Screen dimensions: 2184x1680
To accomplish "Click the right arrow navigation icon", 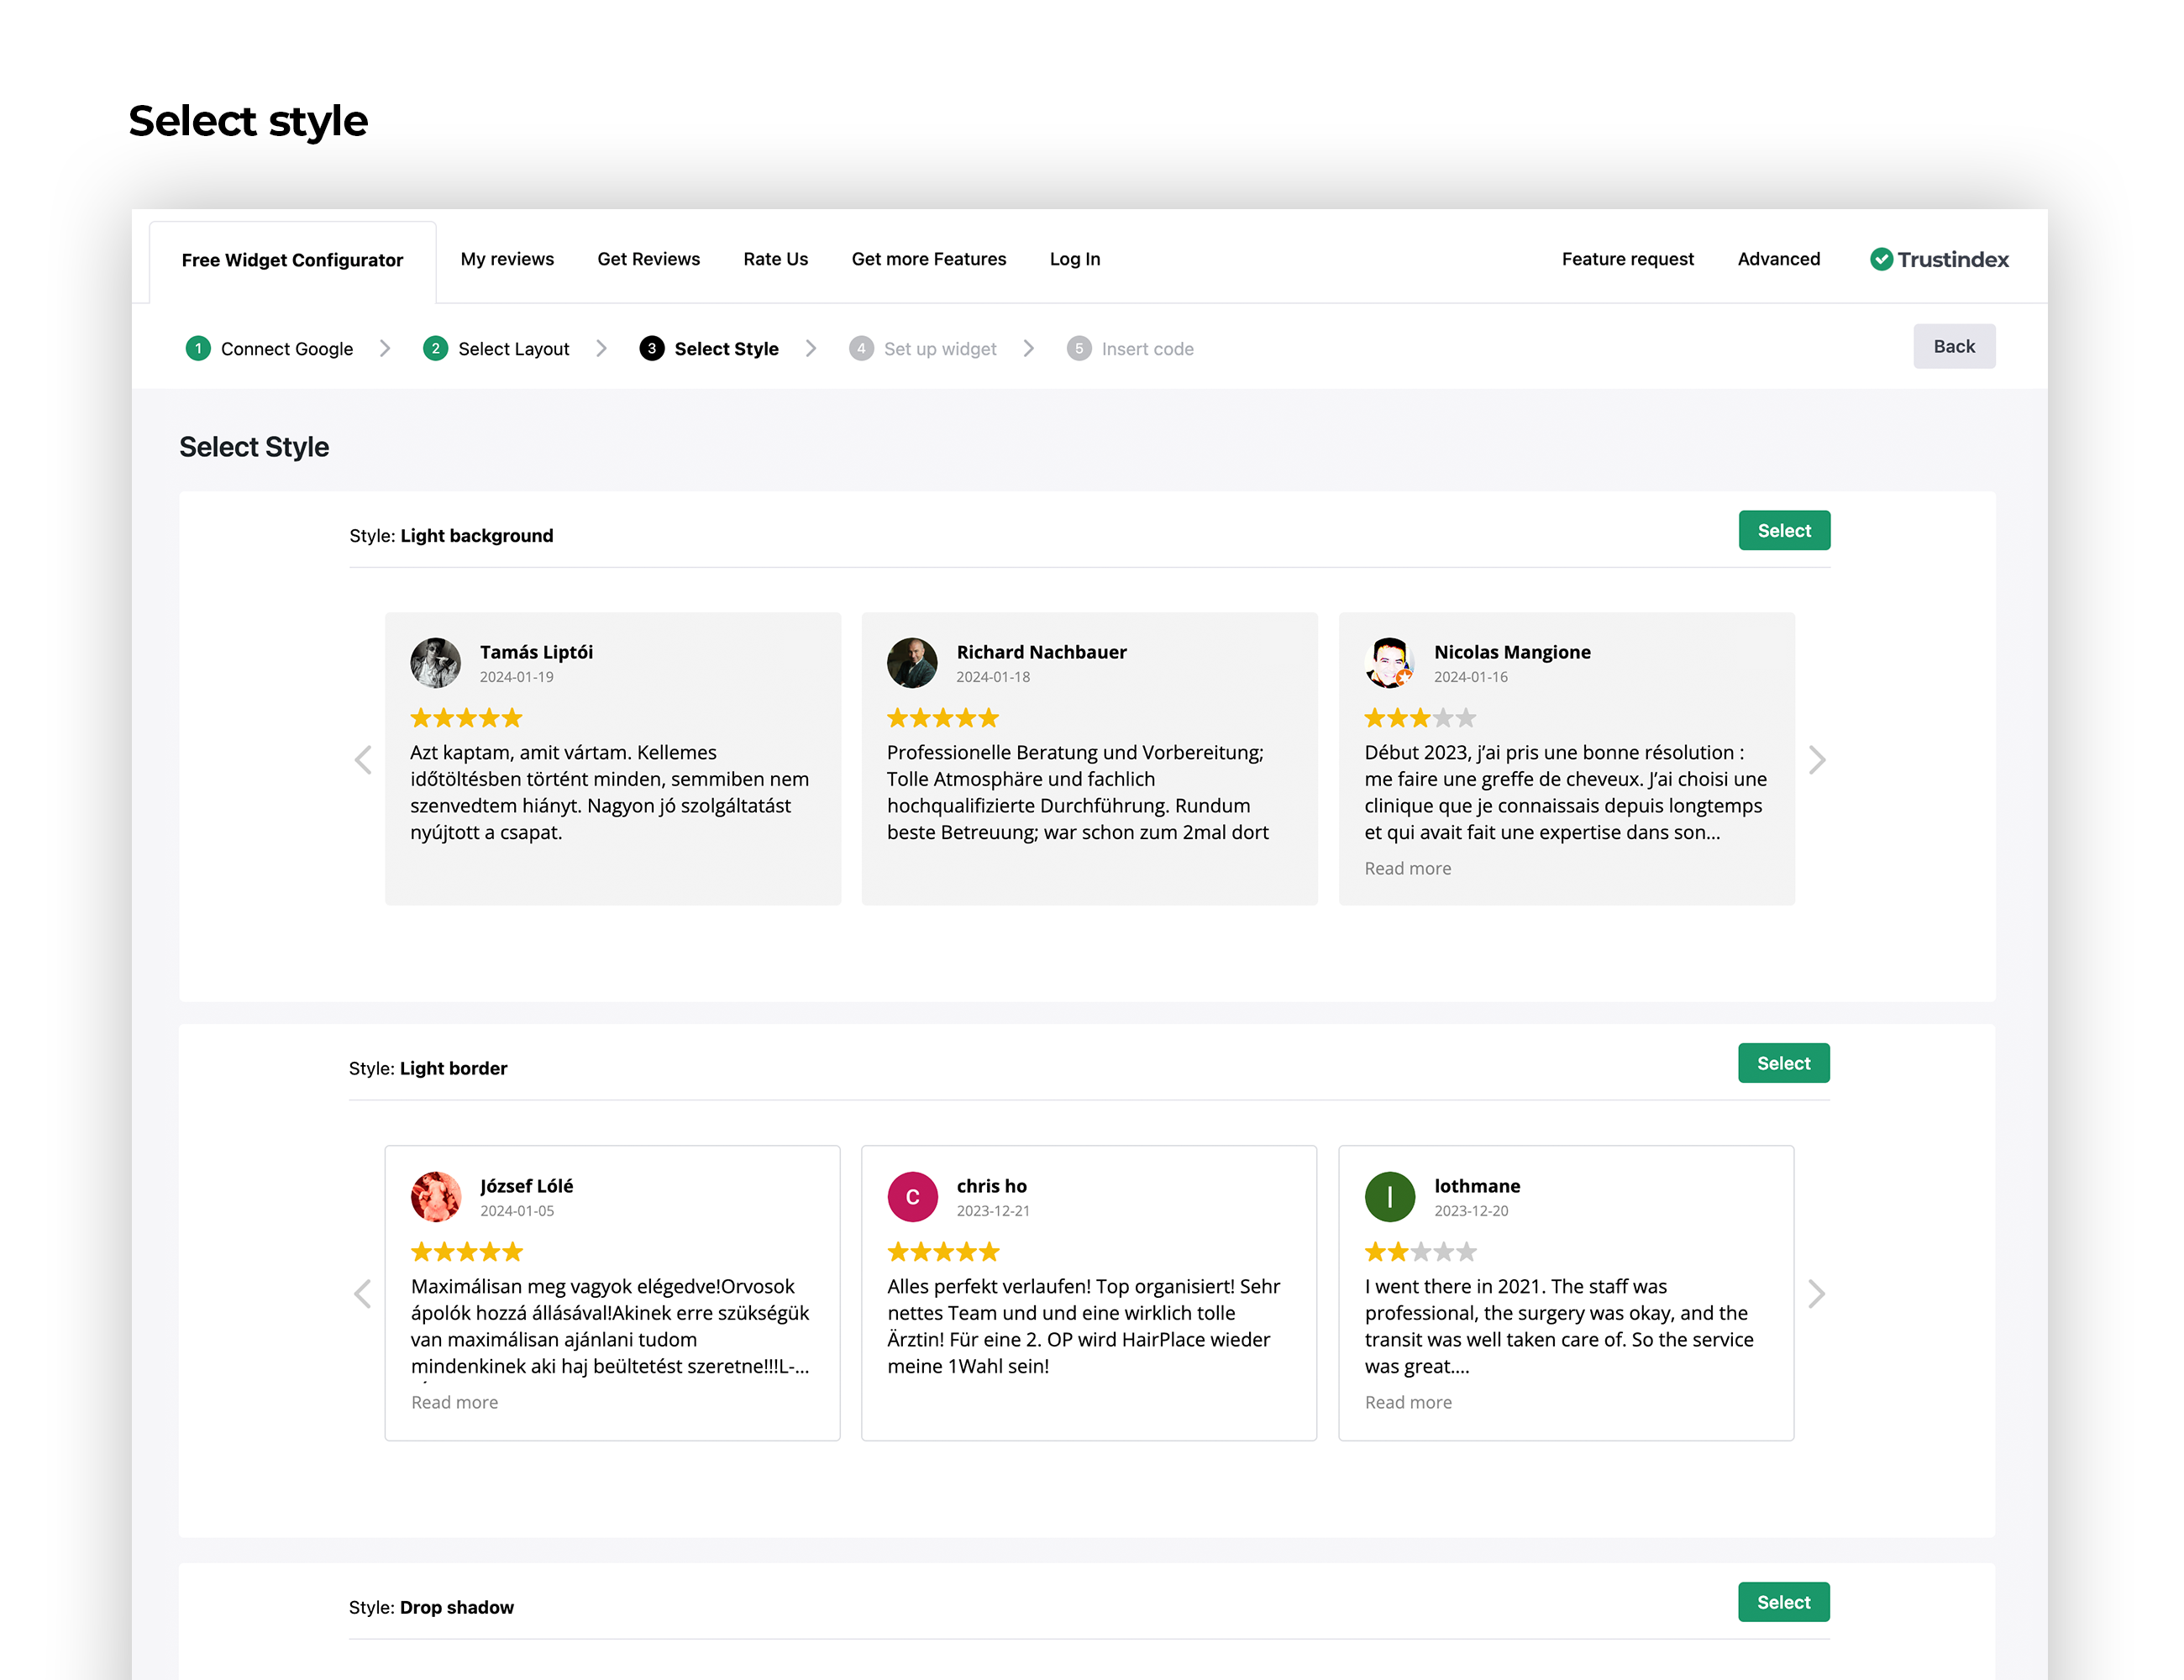I will point(1817,759).
